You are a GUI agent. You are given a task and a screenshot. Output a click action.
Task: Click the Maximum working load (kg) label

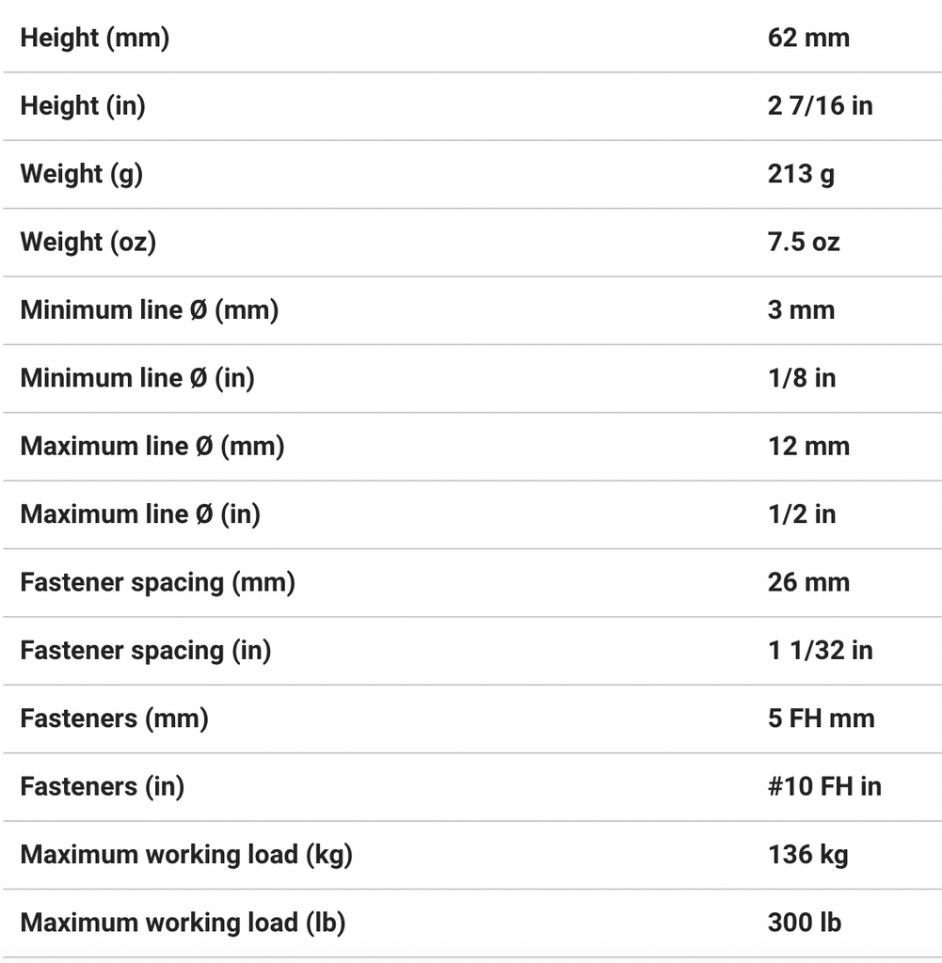tap(185, 855)
